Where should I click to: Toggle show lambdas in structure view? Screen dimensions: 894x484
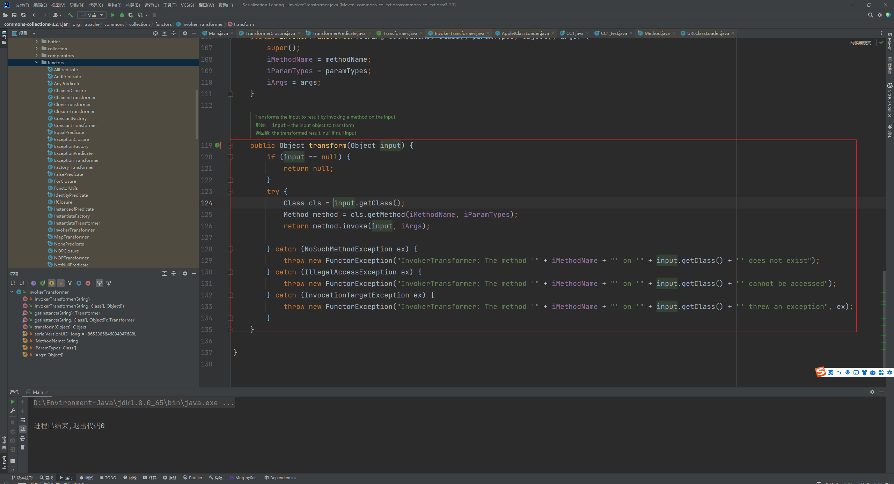(x=88, y=283)
